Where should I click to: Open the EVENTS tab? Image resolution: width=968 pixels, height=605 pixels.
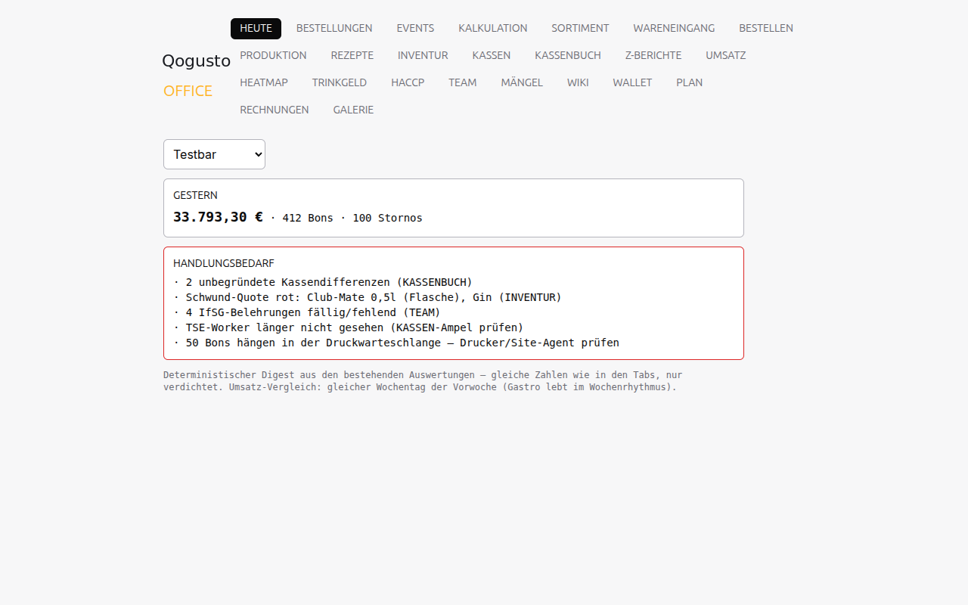[x=415, y=28]
